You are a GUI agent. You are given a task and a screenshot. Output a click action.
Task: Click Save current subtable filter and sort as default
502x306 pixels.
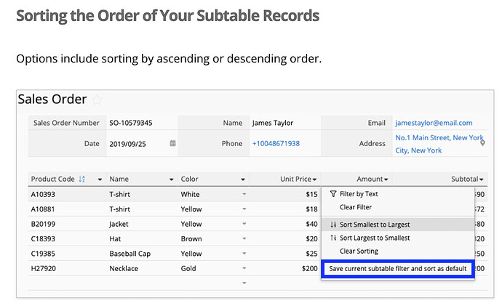398,269
